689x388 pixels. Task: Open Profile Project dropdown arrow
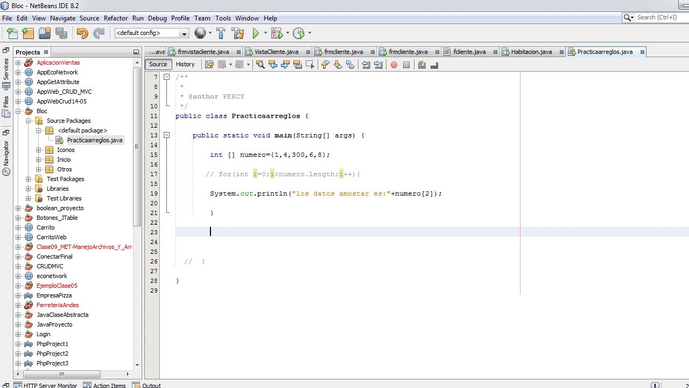(x=309, y=33)
